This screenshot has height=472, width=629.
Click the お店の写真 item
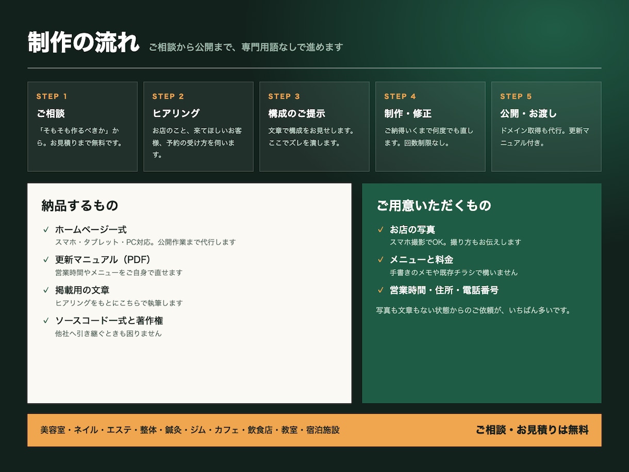coord(412,230)
